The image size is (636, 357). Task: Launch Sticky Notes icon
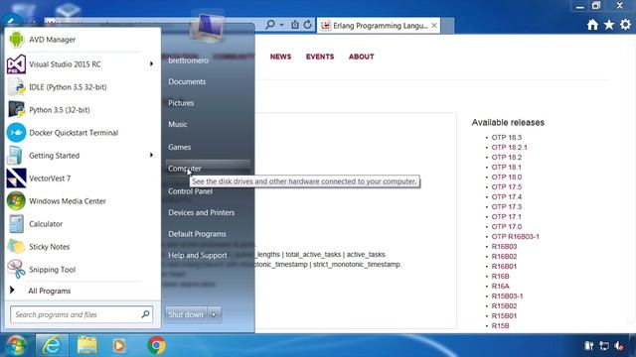(16, 247)
